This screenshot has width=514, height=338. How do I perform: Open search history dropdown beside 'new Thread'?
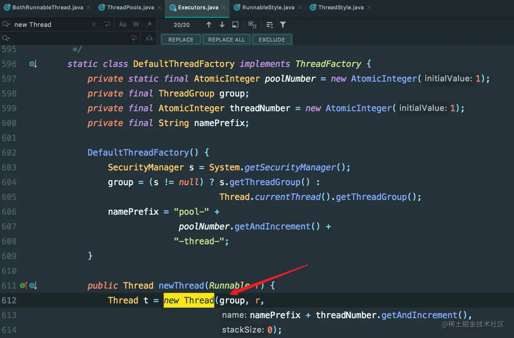coord(6,25)
